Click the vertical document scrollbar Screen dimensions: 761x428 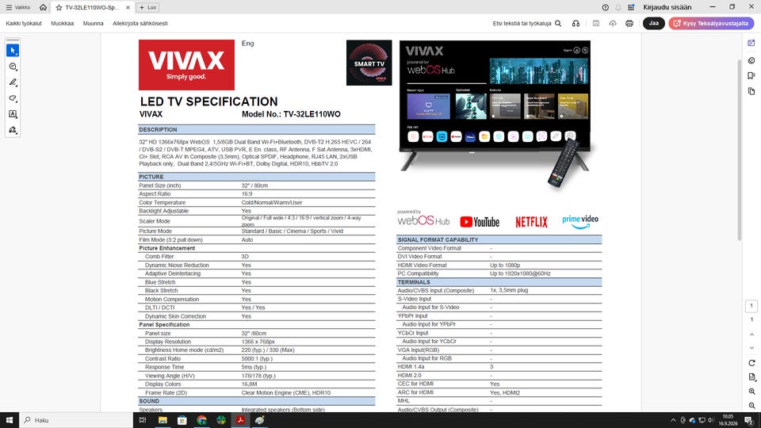[739, 148]
